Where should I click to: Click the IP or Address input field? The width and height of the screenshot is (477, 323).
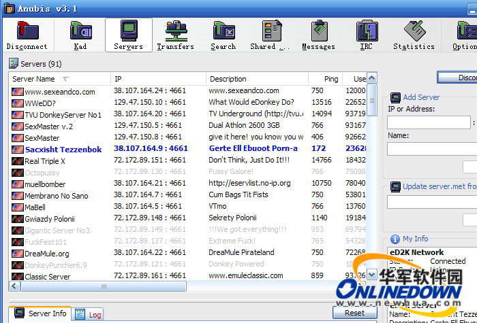429,122
